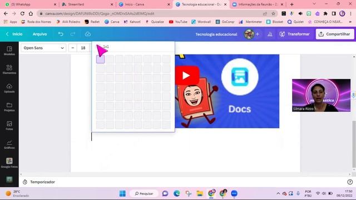Open the Fotos sidebar panel
Viewport: 356px width, 200px height.
[9, 126]
